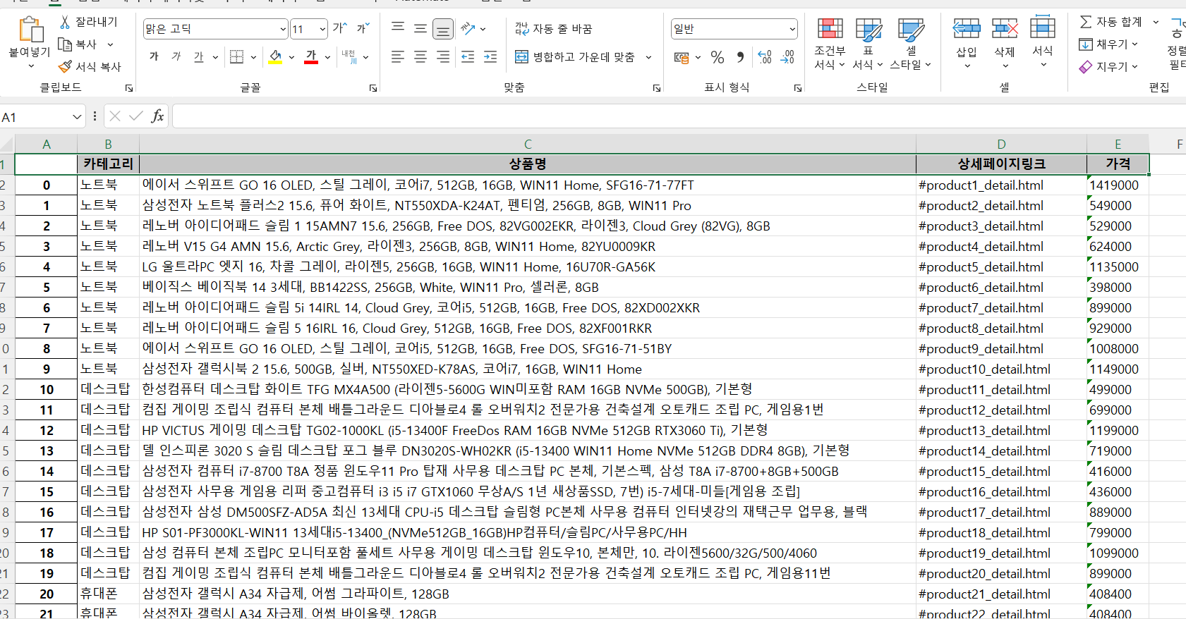Apply accounting number format icon
Screen dimensions: 1186x619
(x=682, y=57)
